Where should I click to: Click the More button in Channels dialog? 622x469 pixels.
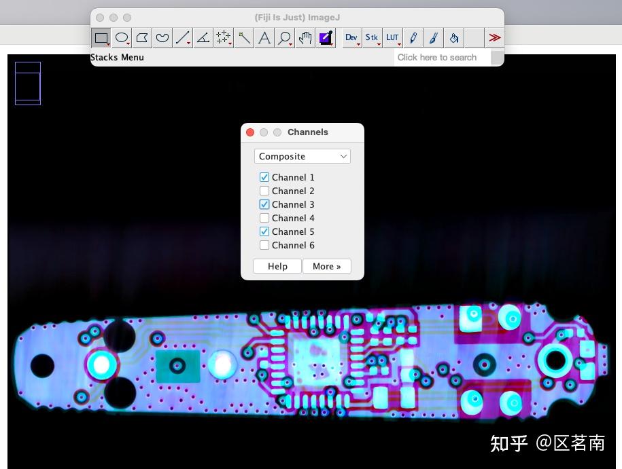pos(327,266)
